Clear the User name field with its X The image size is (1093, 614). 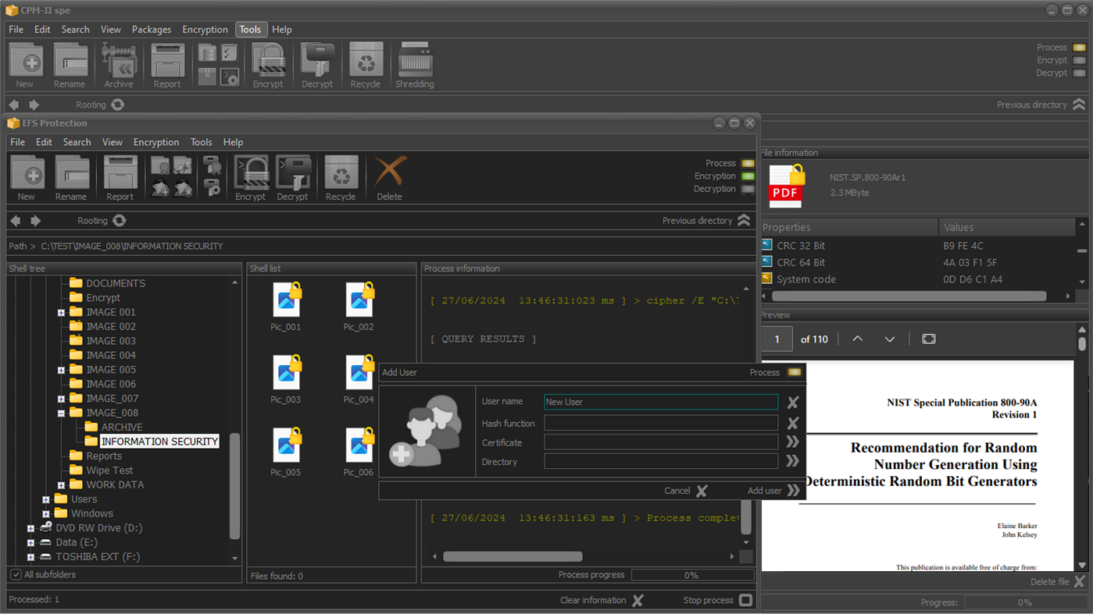tap(793, 403)
